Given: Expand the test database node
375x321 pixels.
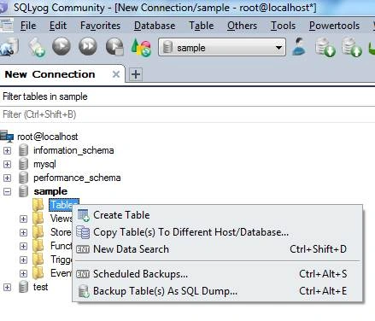Looking at the screenshot, I should click(x=7, y=287).
